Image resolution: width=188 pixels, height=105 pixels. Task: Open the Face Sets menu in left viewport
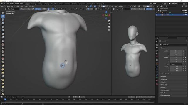point(31,6)
